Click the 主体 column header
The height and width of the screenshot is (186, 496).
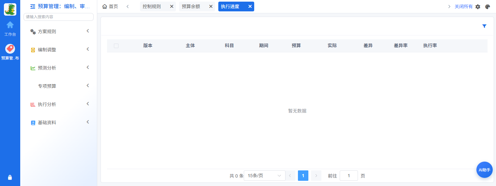pos(190,46)
